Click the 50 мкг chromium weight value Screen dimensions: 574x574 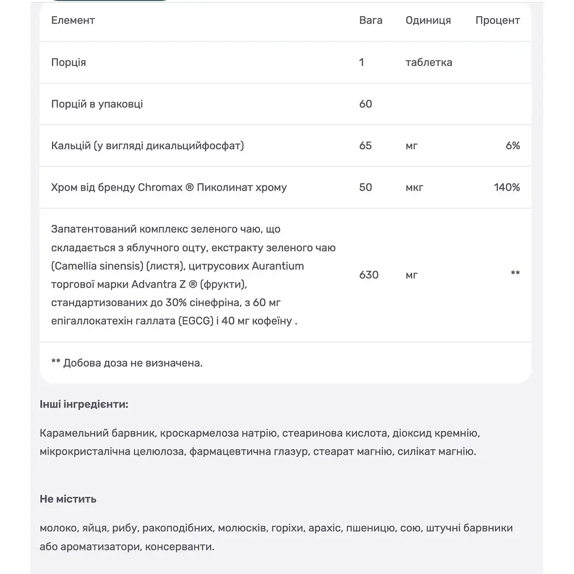click(365, 187)
